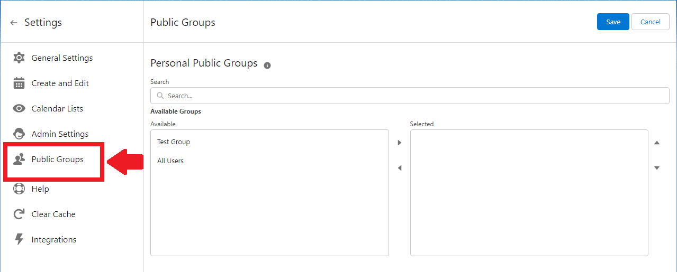Click the search magnifier icon
Viewport: 677px width, 272px height.
tap(160, 96)
